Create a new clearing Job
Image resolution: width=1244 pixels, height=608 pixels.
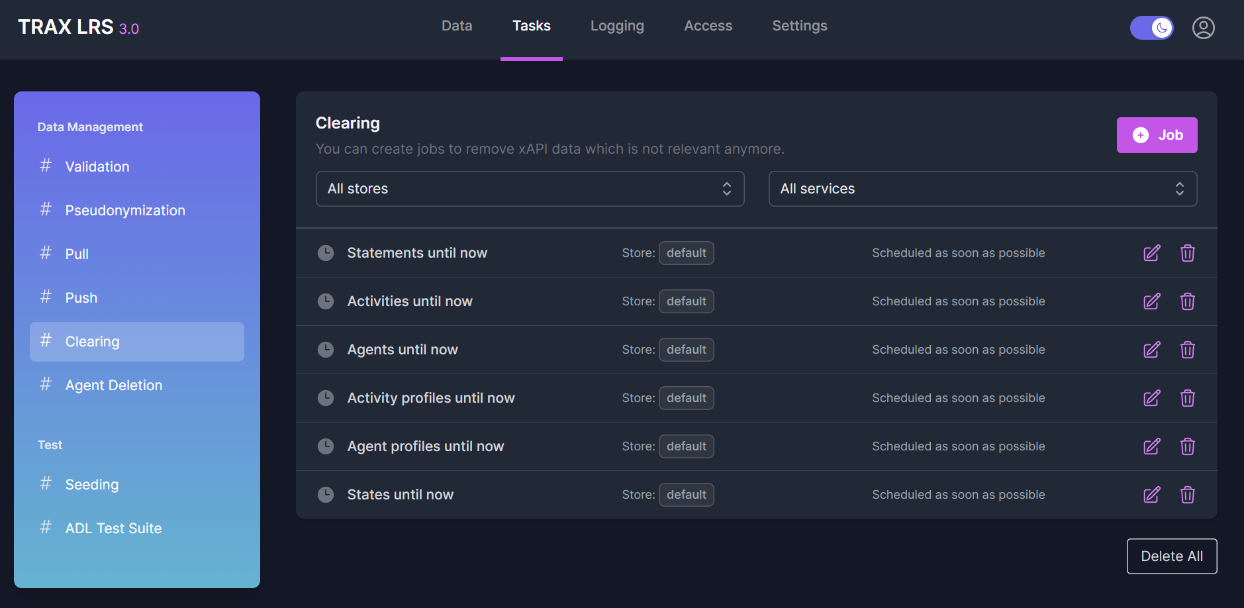coord(1157,135)
